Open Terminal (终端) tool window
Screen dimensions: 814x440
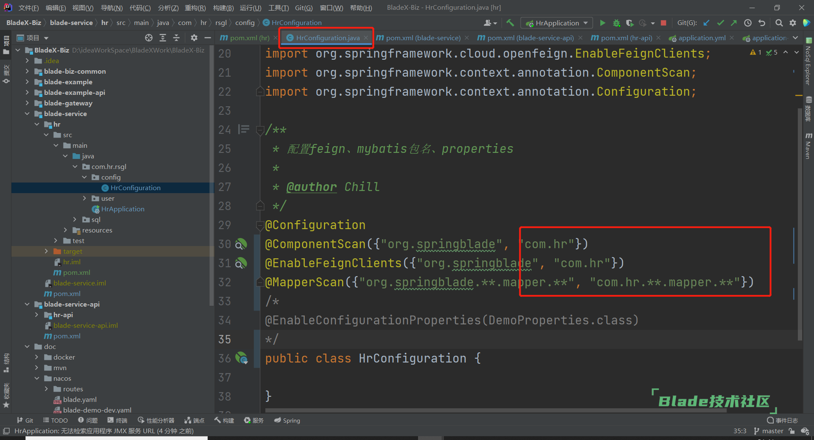click(x=117, y=420)
